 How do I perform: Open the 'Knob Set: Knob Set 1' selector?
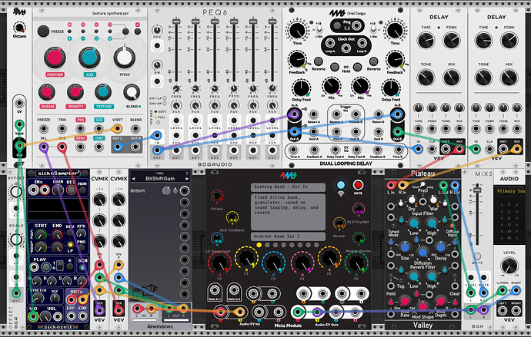(288, 236)
